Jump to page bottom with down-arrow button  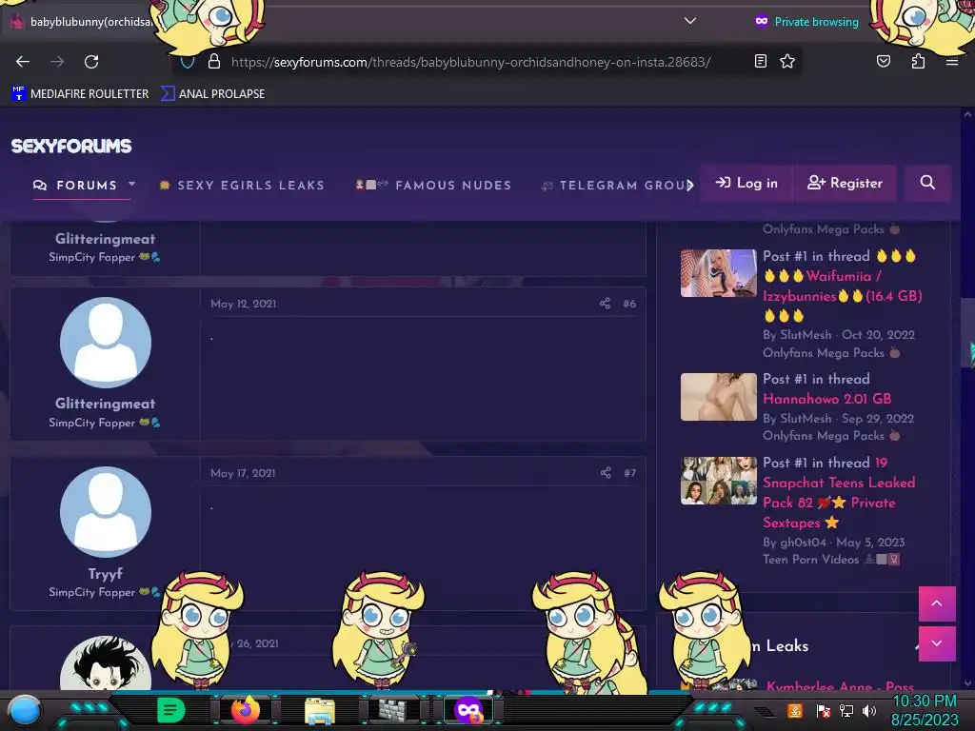937,643
